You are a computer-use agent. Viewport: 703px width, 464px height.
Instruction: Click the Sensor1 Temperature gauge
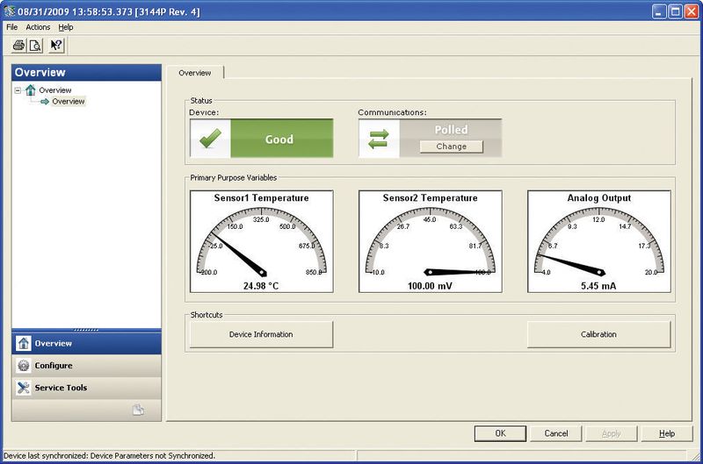[x=261, y=241]
